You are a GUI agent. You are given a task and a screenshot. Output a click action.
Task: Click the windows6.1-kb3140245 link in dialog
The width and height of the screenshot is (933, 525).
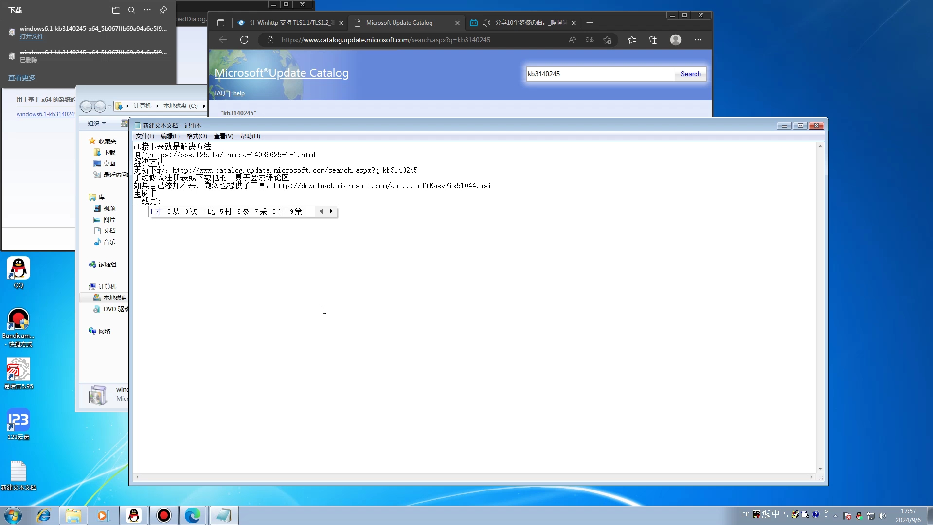coord(45,114)
